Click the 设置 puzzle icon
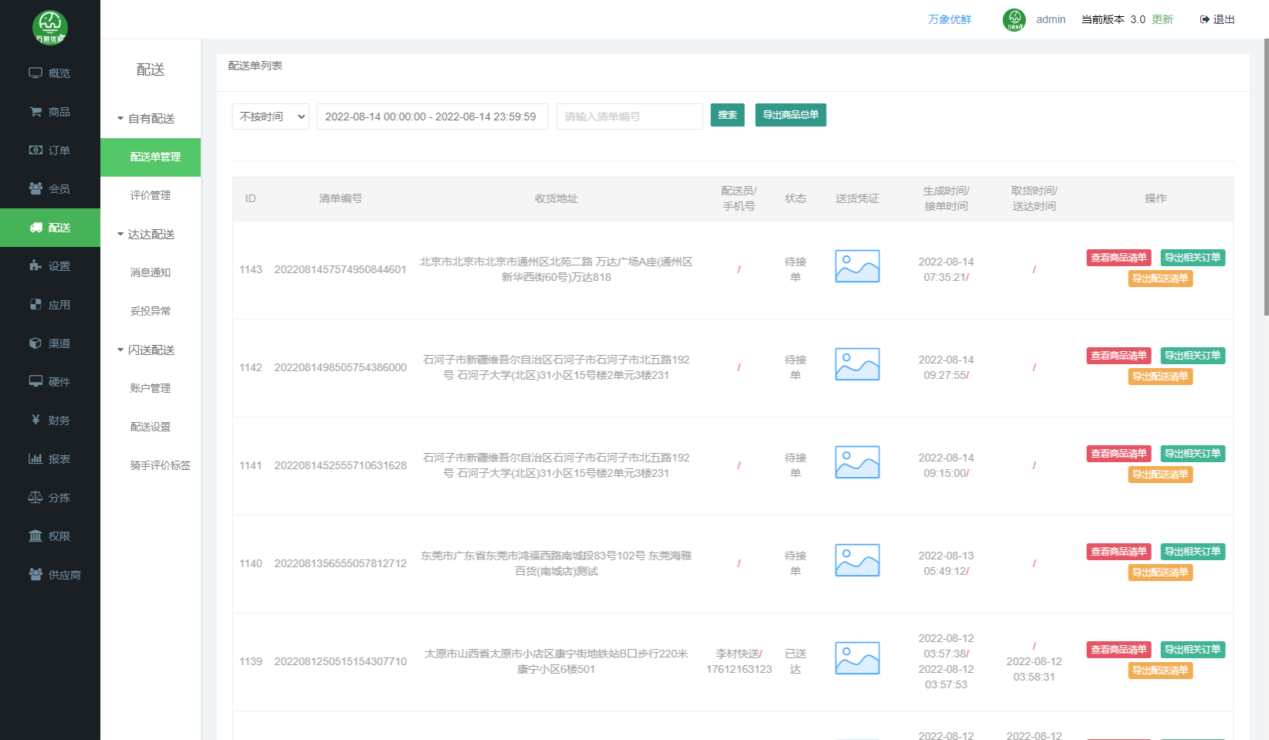The height and width of the screenshot is (740, 1269). coord(36,266)
